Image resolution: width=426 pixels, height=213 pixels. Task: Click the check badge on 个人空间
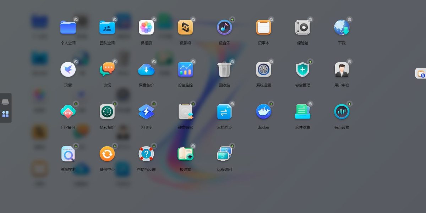pyautogui.click(x=76, y=19)
